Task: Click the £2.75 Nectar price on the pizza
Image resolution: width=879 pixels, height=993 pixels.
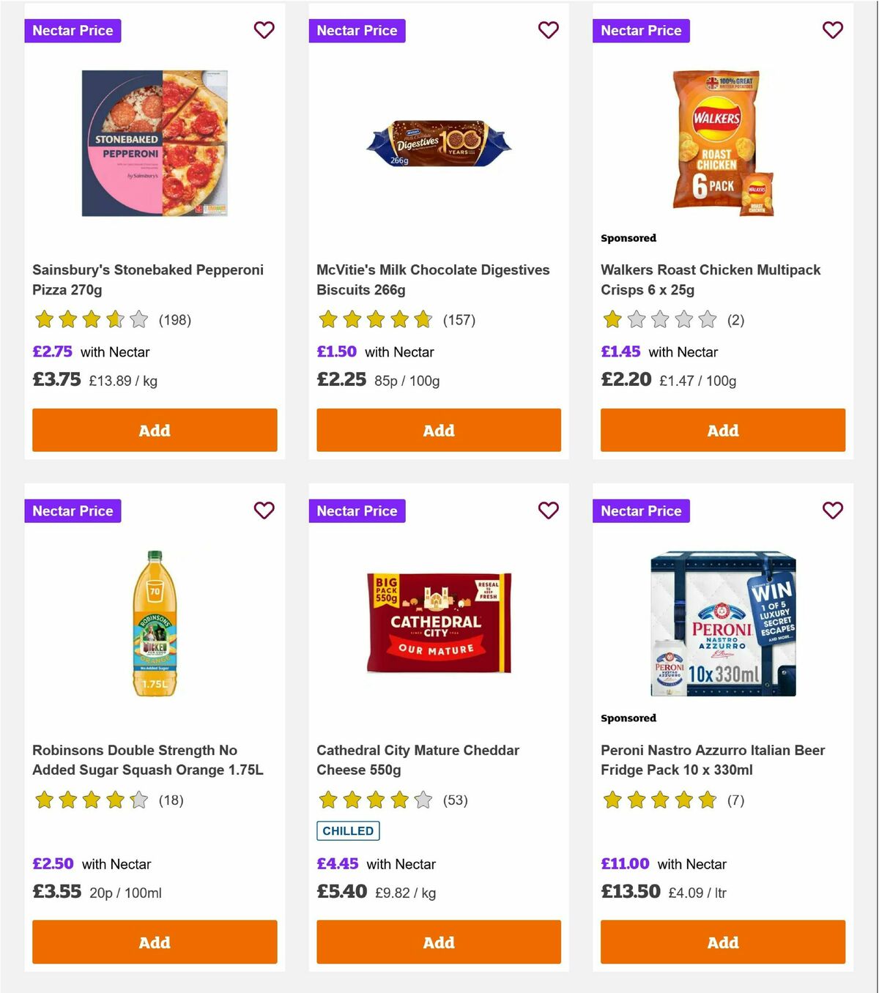Action: click(x=51, y=352)
